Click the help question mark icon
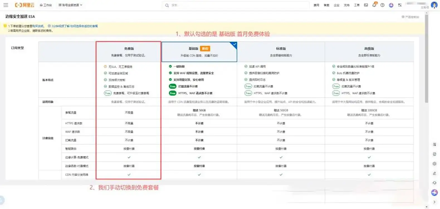 tap(382, 5)
